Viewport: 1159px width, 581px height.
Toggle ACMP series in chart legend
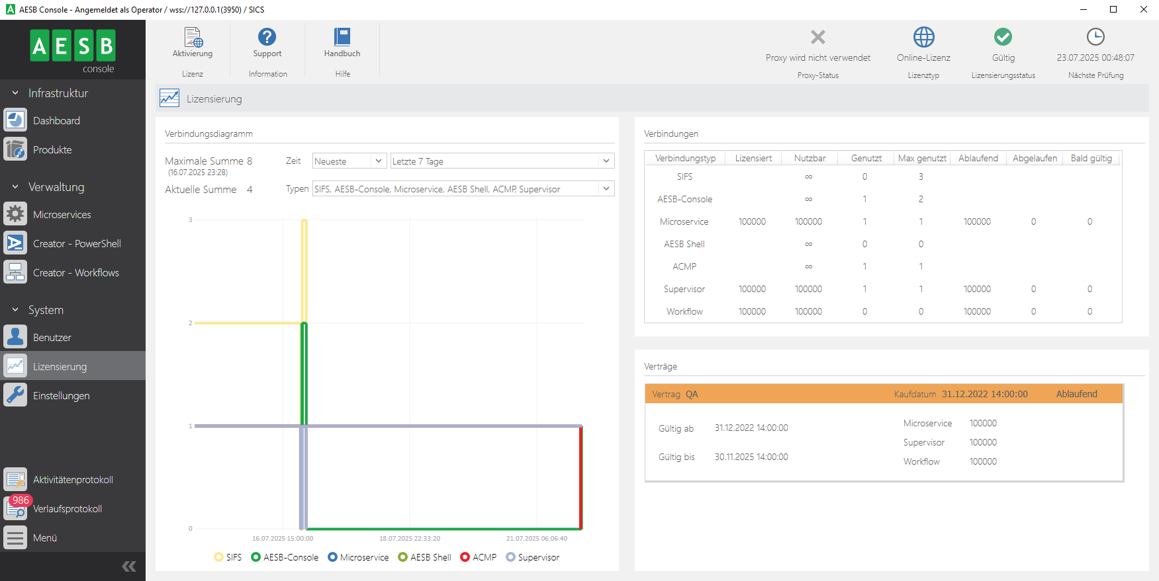point(478,557)
